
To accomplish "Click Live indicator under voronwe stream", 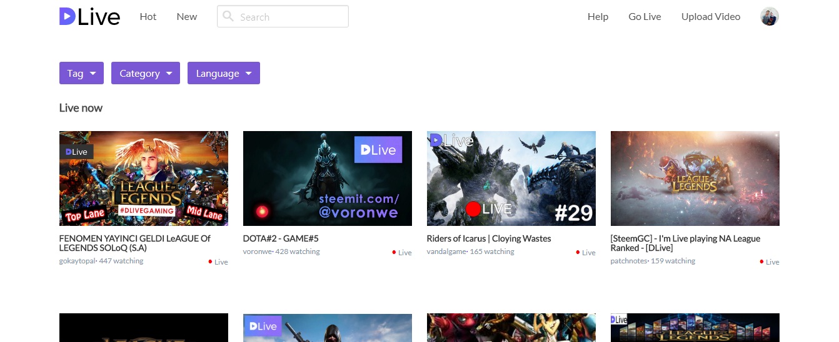I will tap(402, 253).
